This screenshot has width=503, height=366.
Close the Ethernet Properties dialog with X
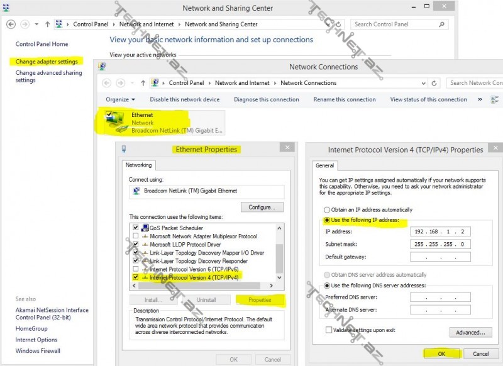[286, 147]
